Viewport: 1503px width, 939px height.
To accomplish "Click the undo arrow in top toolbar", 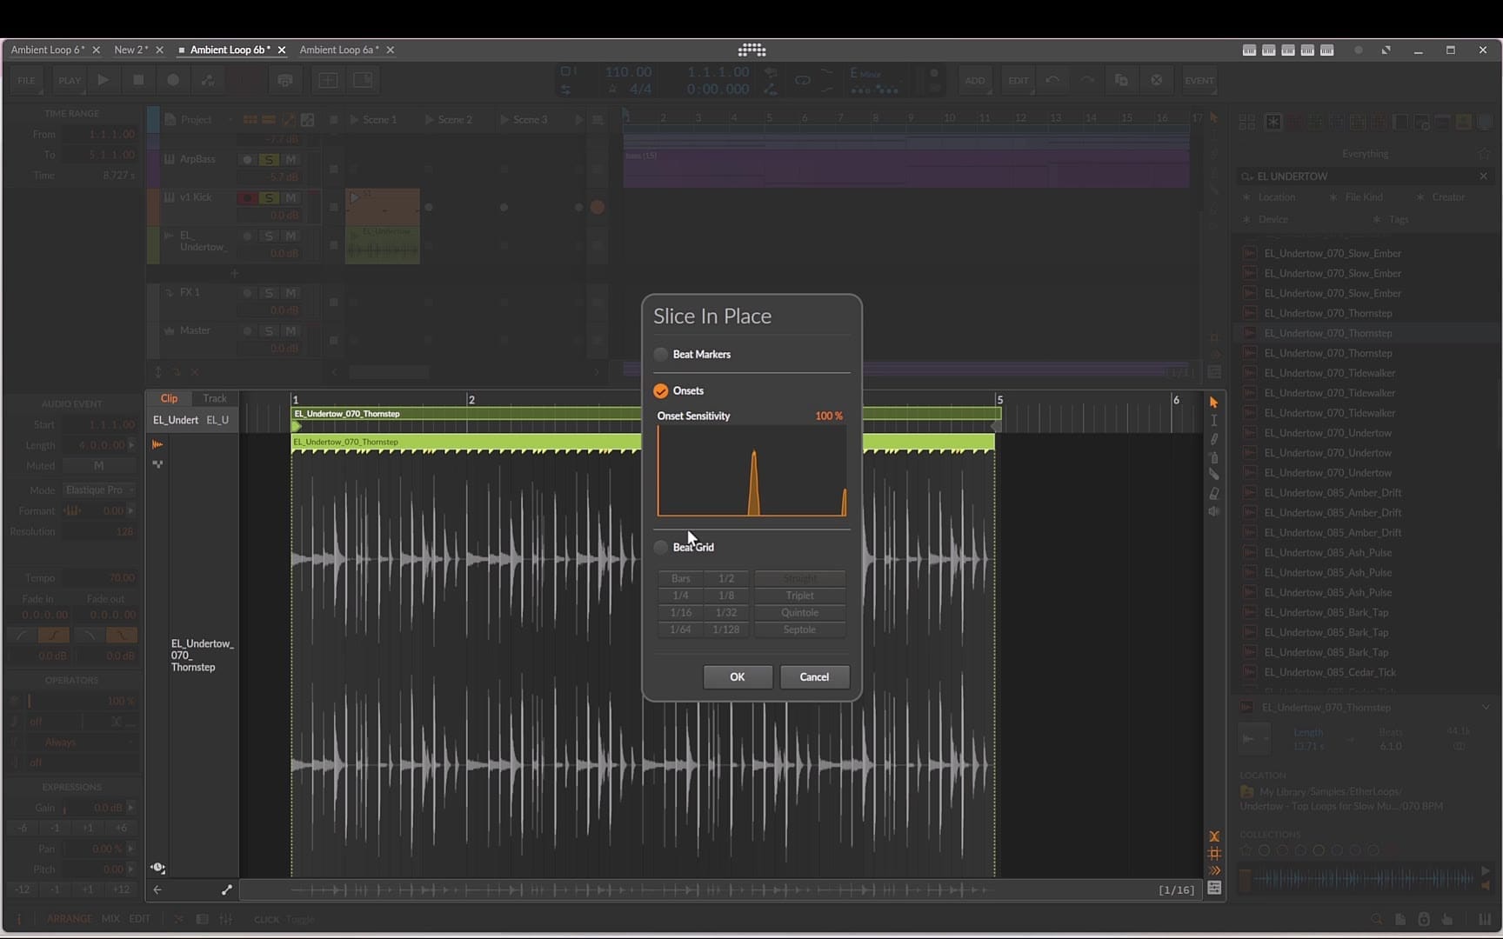I will [1052, 80].
